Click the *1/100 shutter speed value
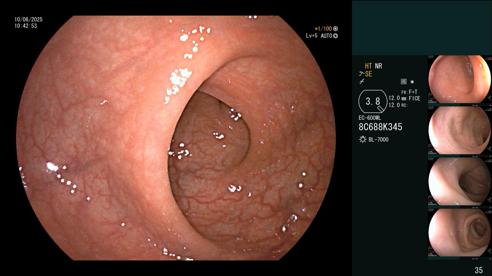This screenshot has height=276, width=492. coord(323,29)
